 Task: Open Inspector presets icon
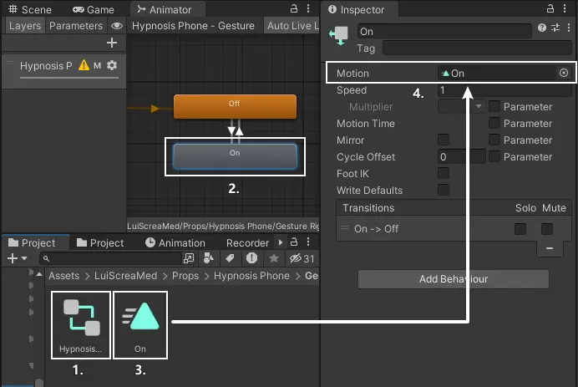555,28
